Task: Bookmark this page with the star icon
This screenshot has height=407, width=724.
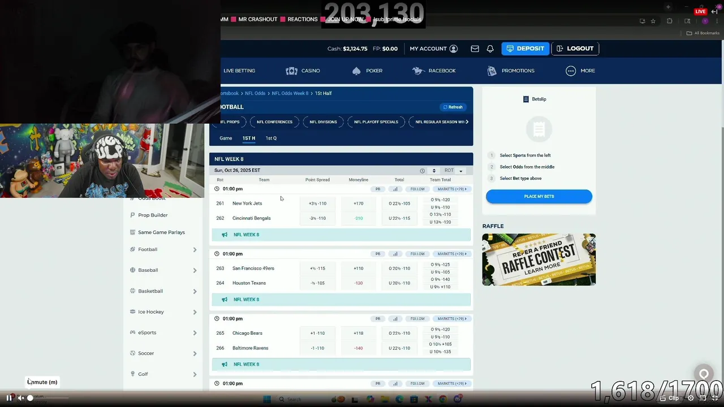Action: pyautogui.click(x=653, y=21)
